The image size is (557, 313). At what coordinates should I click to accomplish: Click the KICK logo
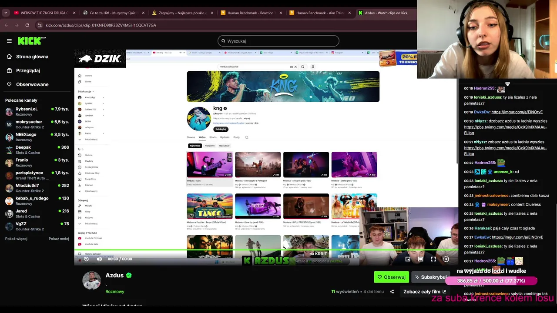tap(32, 41)
